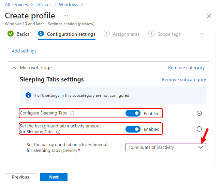Remove the Configure Sleeping Tabs setting with minus icon
This screenshot has width=222, height=185.
point(199,113)
